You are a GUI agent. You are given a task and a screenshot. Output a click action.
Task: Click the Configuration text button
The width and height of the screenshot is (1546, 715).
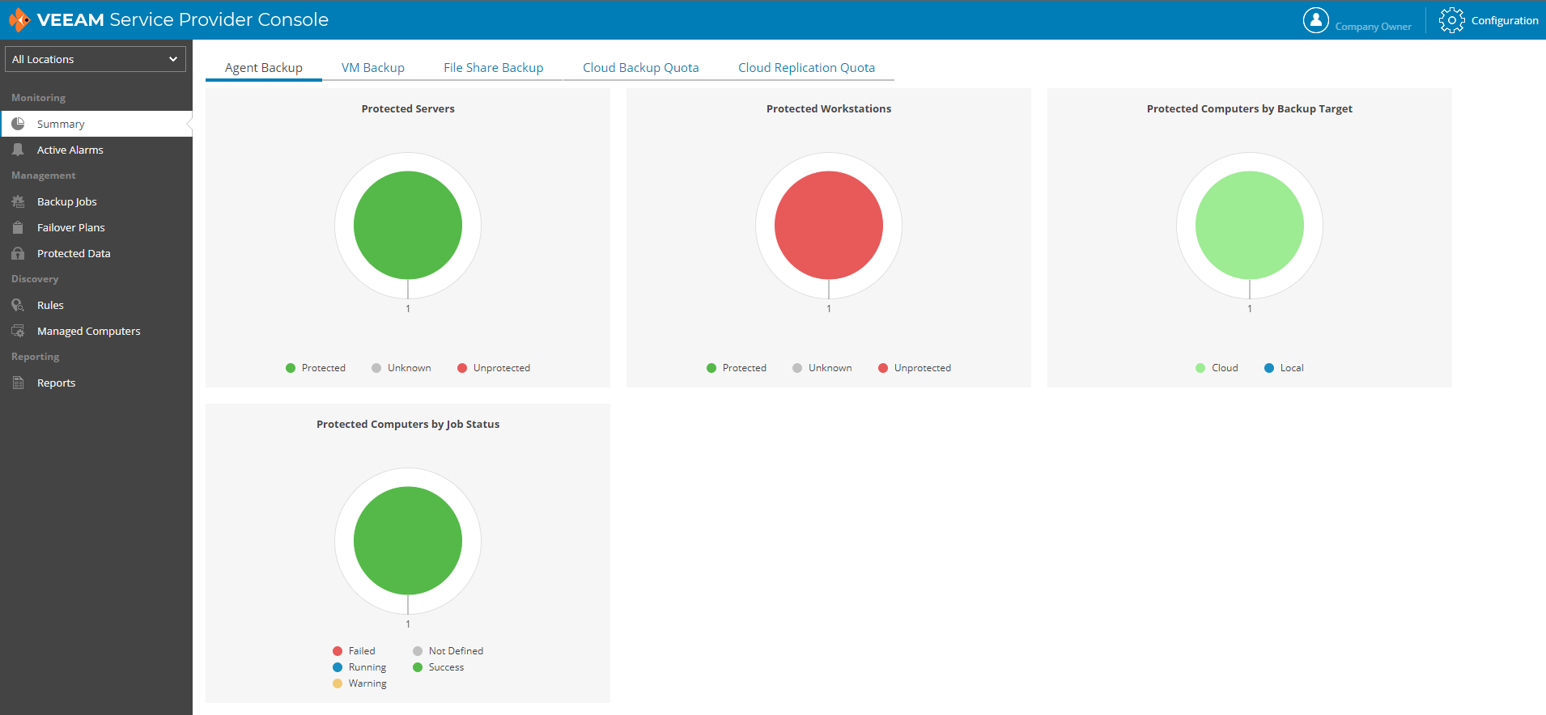click(1505, 20)
